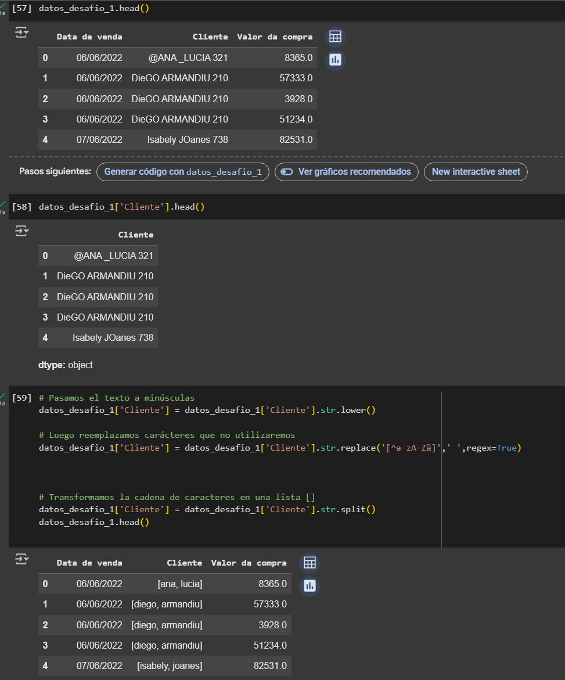Select value 57333.0 in first table
The height and width of the screenshot is (680, 565).
(296, 78)
